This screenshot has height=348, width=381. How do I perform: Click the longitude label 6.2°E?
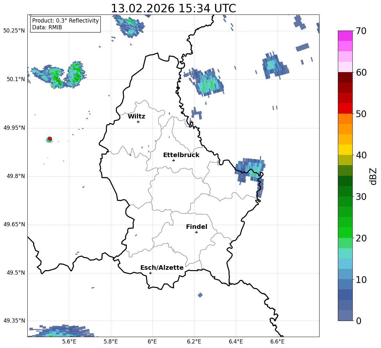194,342
